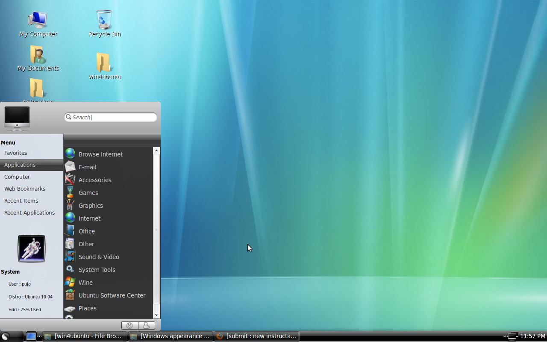This screenshot has width=547, height=342.
Task: Open System Tools in the menu
Action: tap(97, 269)
